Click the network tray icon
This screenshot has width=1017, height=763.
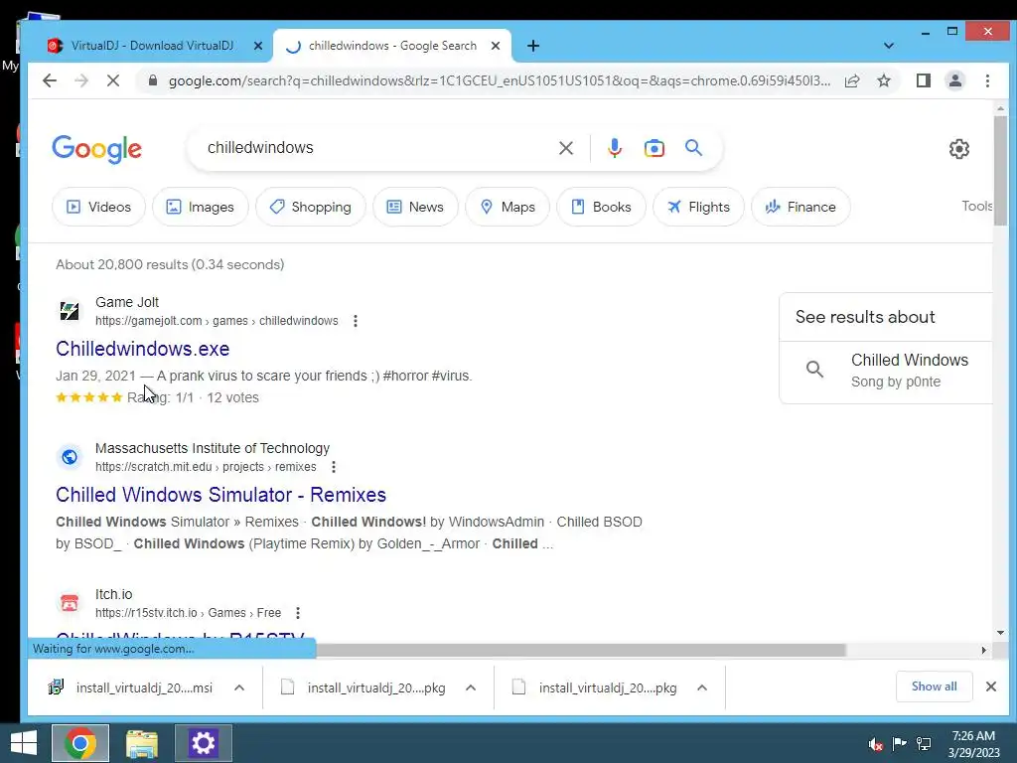[924, 743]
